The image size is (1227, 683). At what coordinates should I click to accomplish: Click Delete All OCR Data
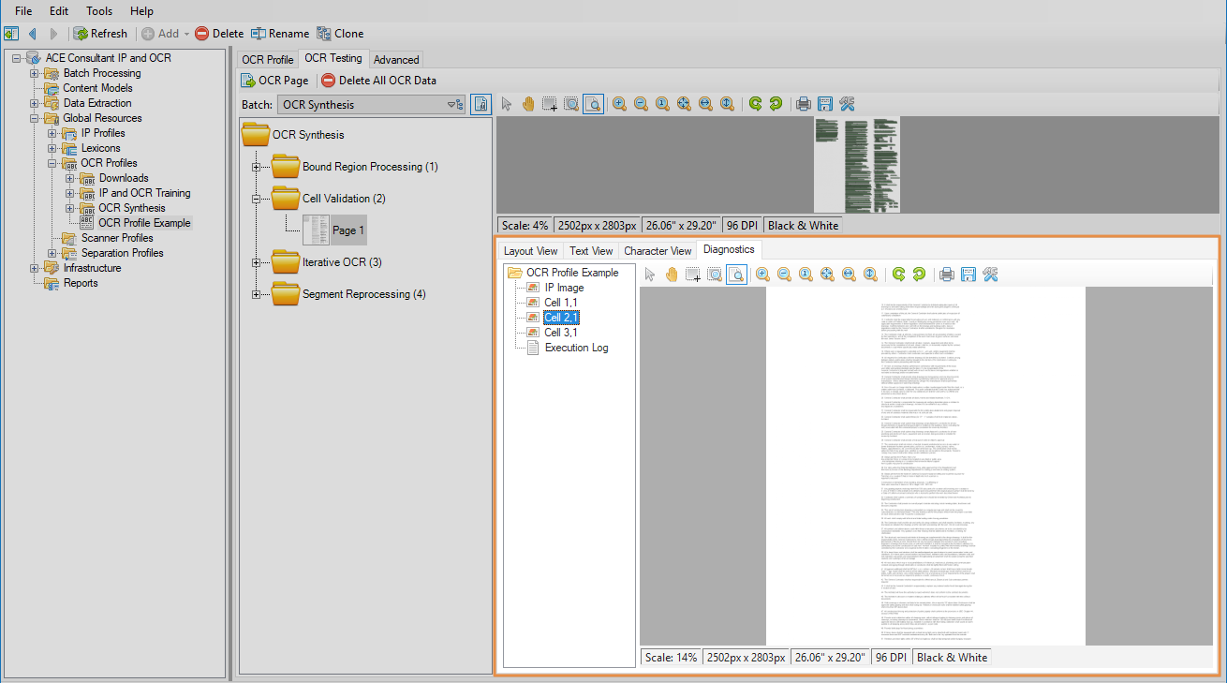(378, 81)
